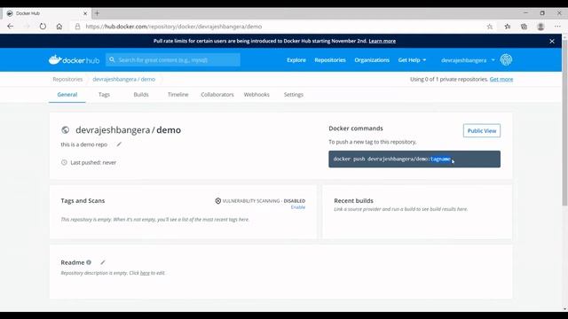
Task: Open browser collections icon
Action: [524, 27]
